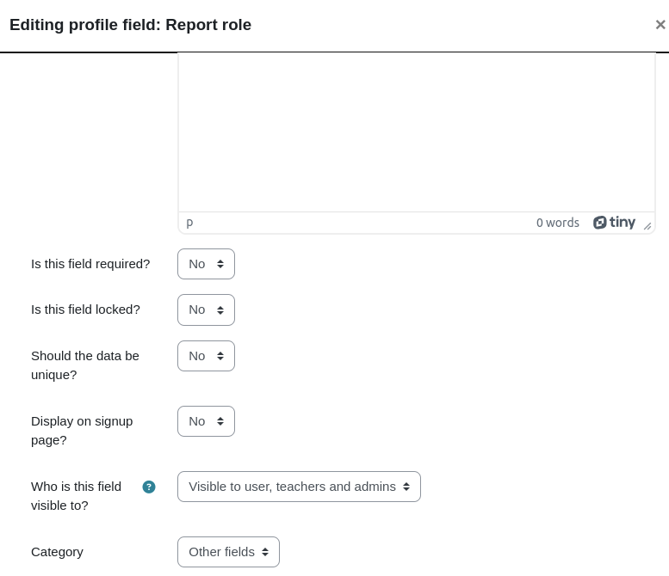This screenshot has height=576, width=669.
Task: Close the Editing profile field dialog
Action: 660,25
